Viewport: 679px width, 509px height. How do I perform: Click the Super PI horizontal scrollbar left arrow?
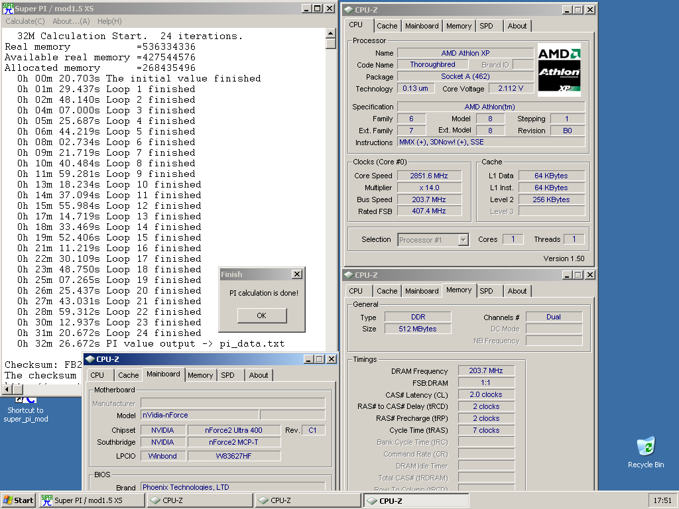[x=7, y=389]
